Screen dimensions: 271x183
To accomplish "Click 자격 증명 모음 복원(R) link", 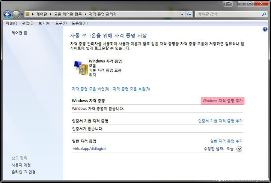I will (131, 89).
